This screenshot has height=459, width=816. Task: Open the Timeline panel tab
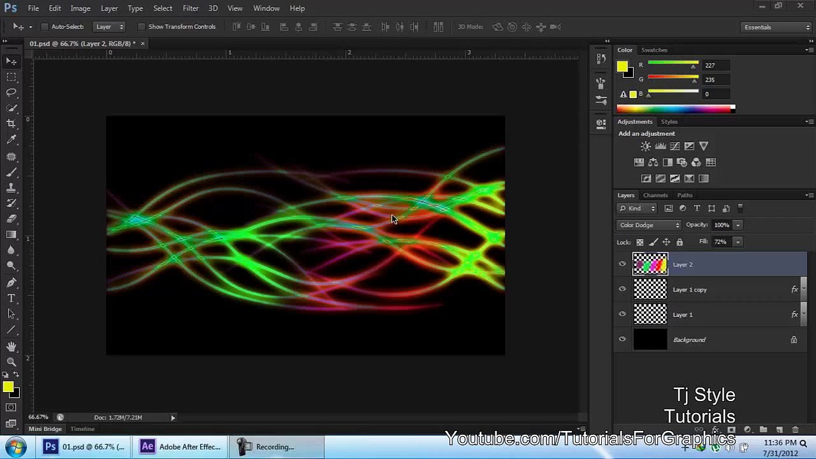[82, 429]
